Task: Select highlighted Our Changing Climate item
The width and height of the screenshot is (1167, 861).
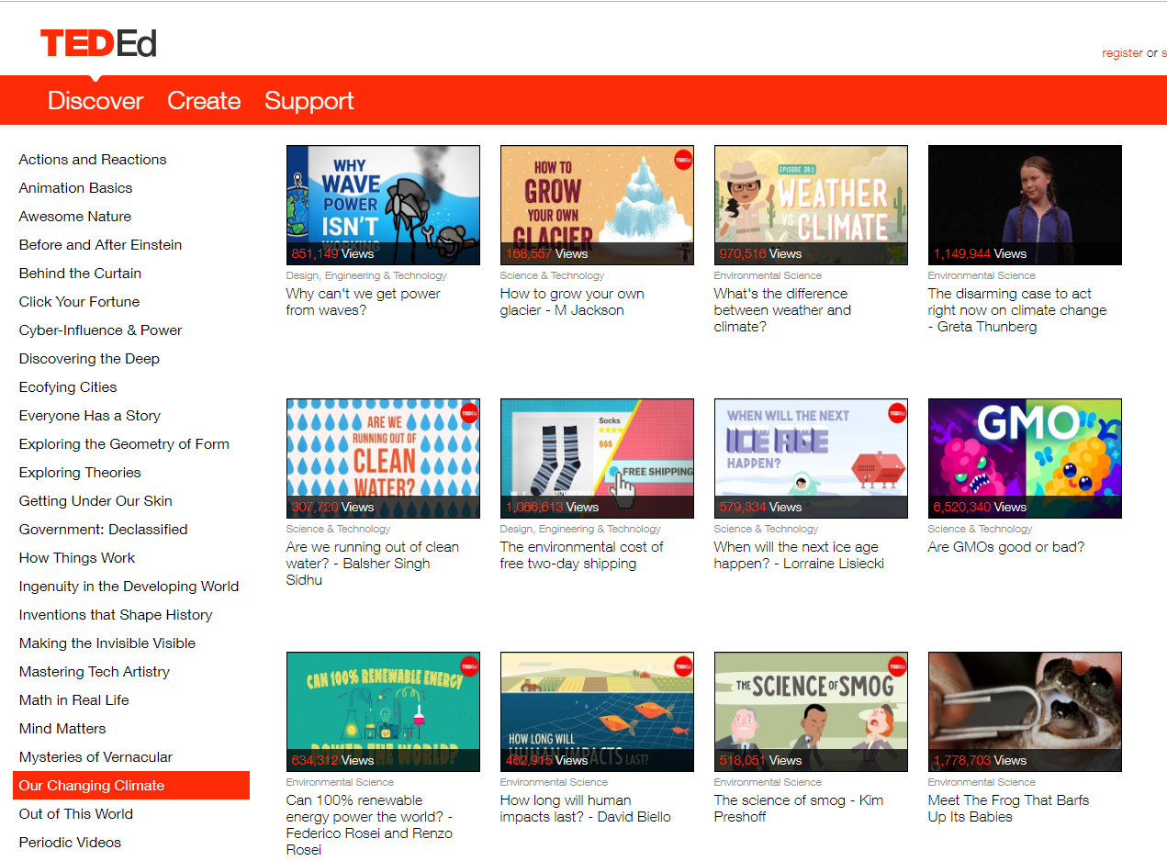Action: pos(131,786)
